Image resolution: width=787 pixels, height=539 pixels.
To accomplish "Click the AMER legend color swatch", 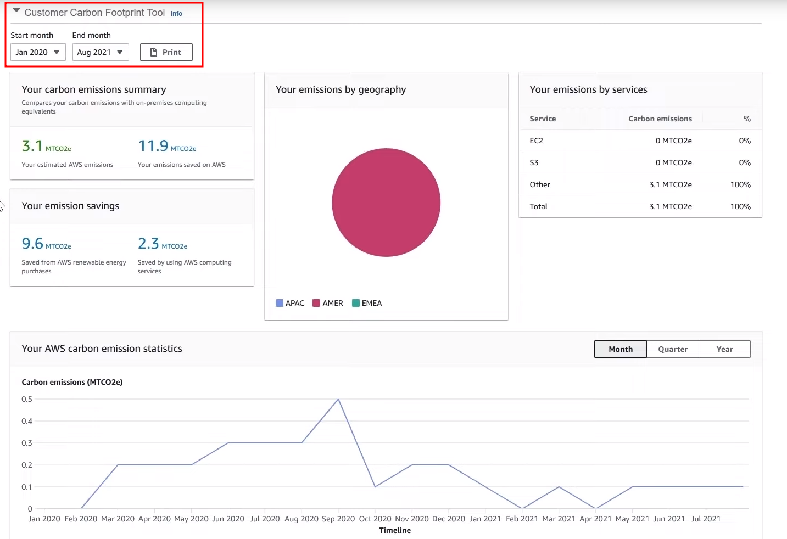I will (316, 303).
